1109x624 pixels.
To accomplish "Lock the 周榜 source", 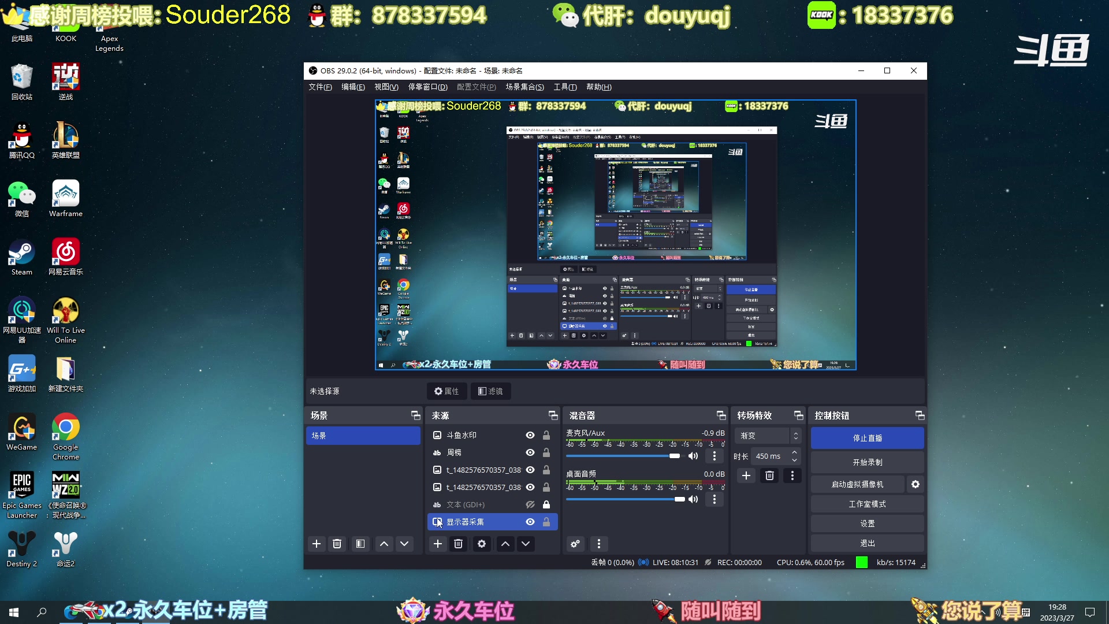I will [546, 452].
